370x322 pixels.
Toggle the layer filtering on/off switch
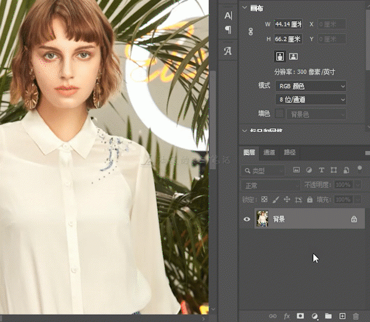click(x=360, y=169)
